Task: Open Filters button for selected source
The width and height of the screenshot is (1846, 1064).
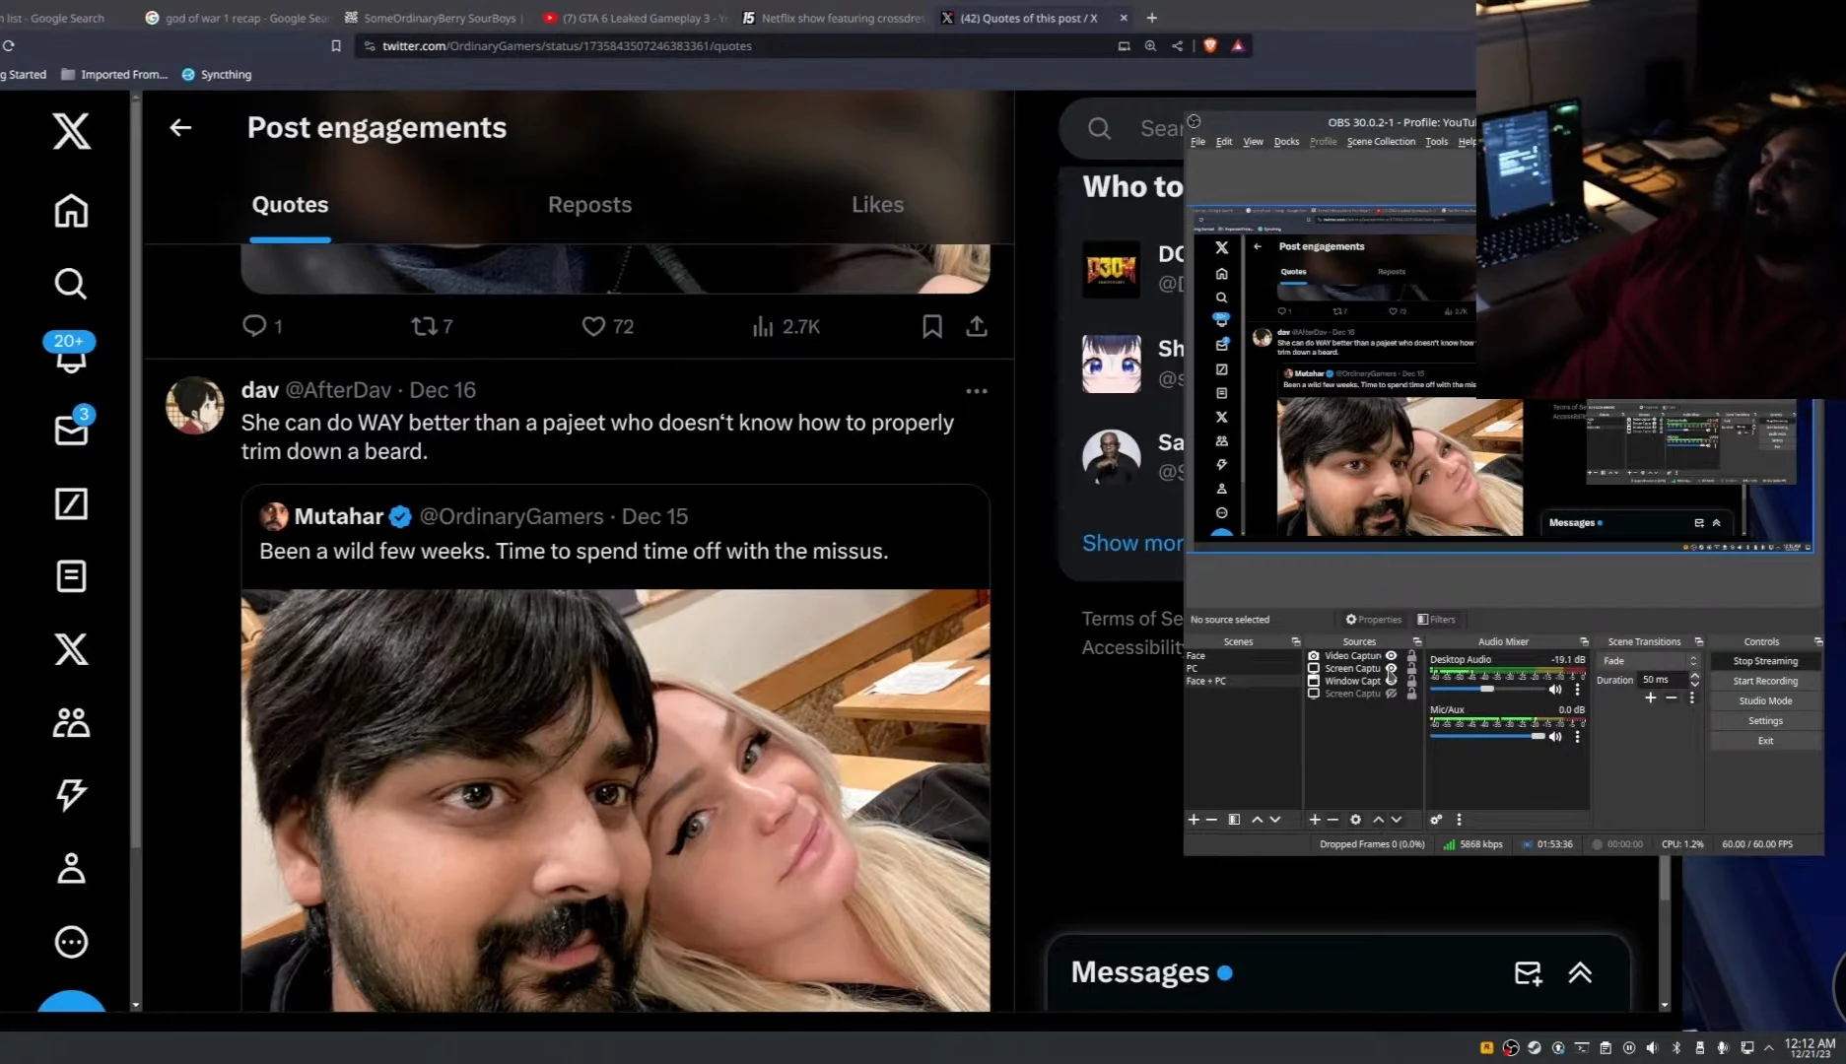Action: coord(1436,620)
